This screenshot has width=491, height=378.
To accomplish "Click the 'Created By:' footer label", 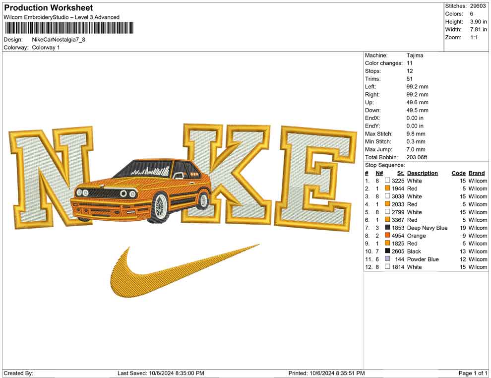I will pos(18,373).
